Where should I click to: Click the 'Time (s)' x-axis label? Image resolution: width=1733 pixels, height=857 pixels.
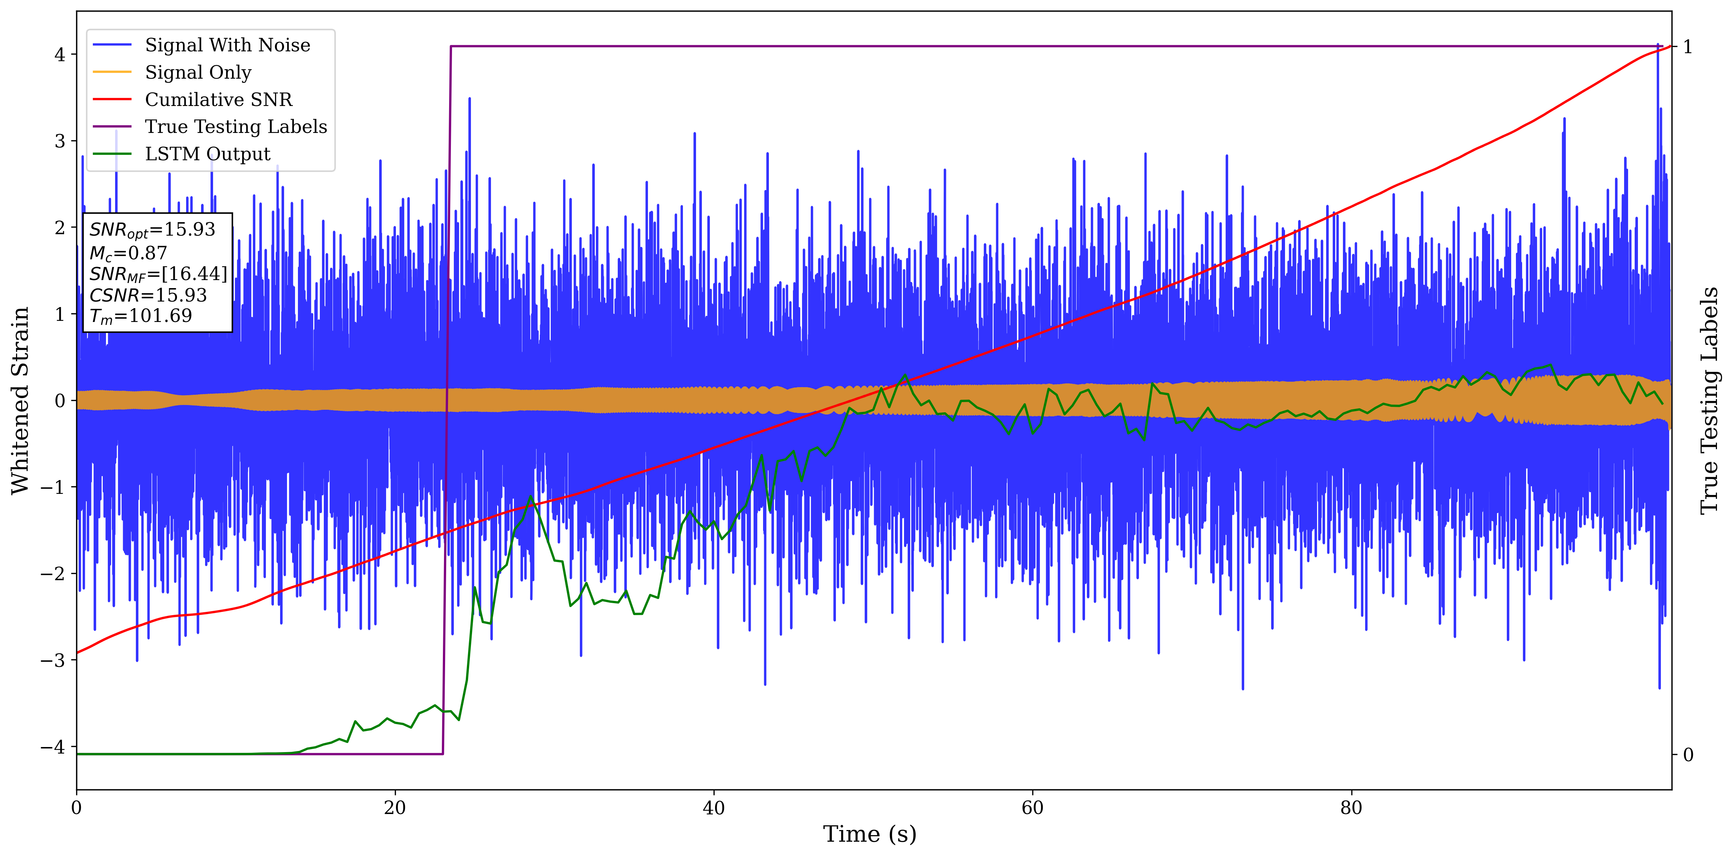pos(869,834)
